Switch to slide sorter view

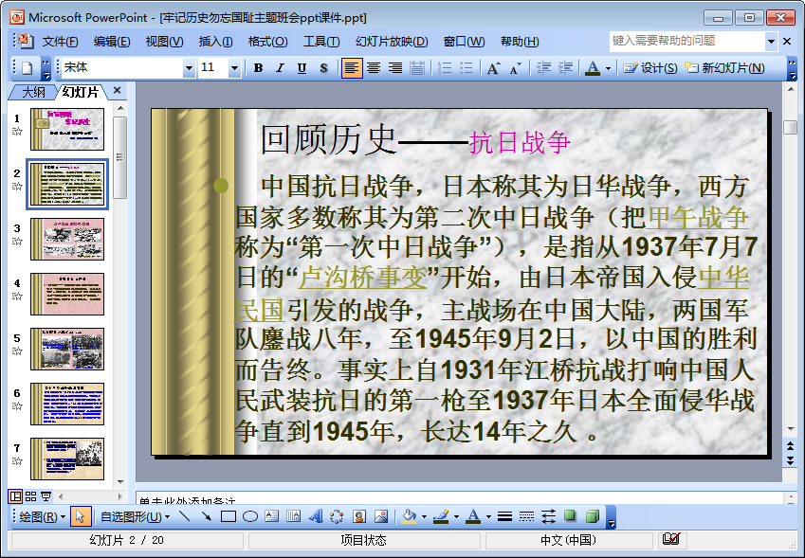(x=30, y=496)
